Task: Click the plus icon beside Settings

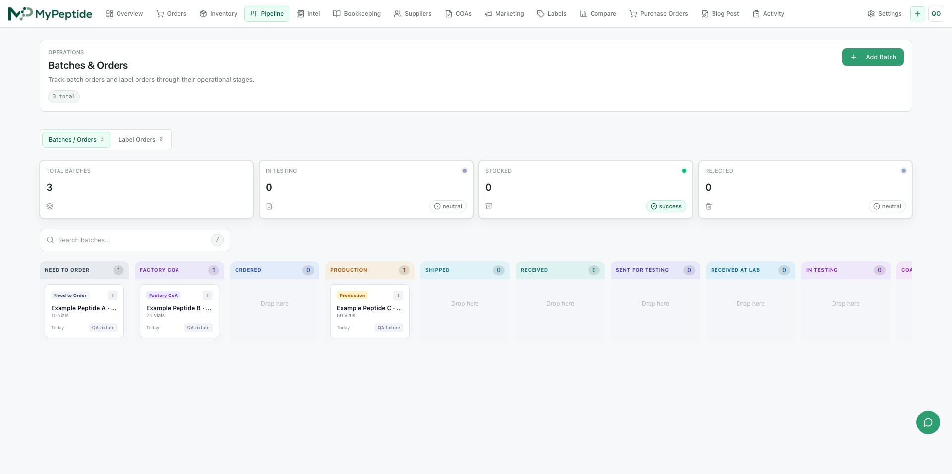Action: click(917, 14)
